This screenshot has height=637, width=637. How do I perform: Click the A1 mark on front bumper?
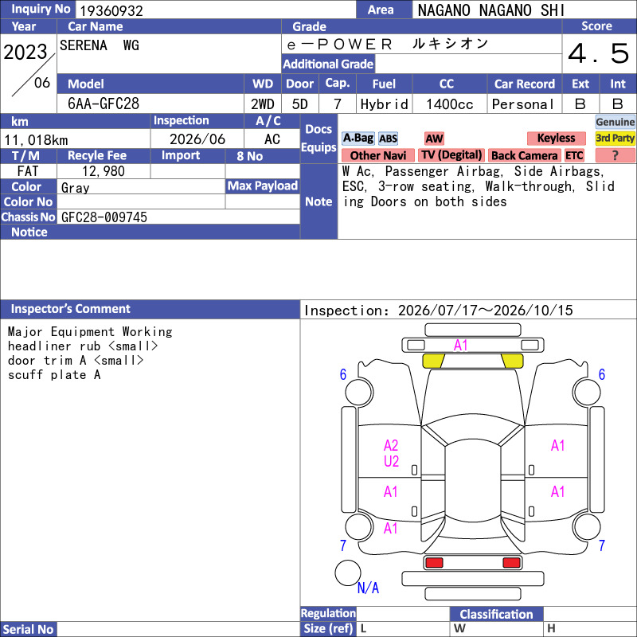click(x=461, y=346)
